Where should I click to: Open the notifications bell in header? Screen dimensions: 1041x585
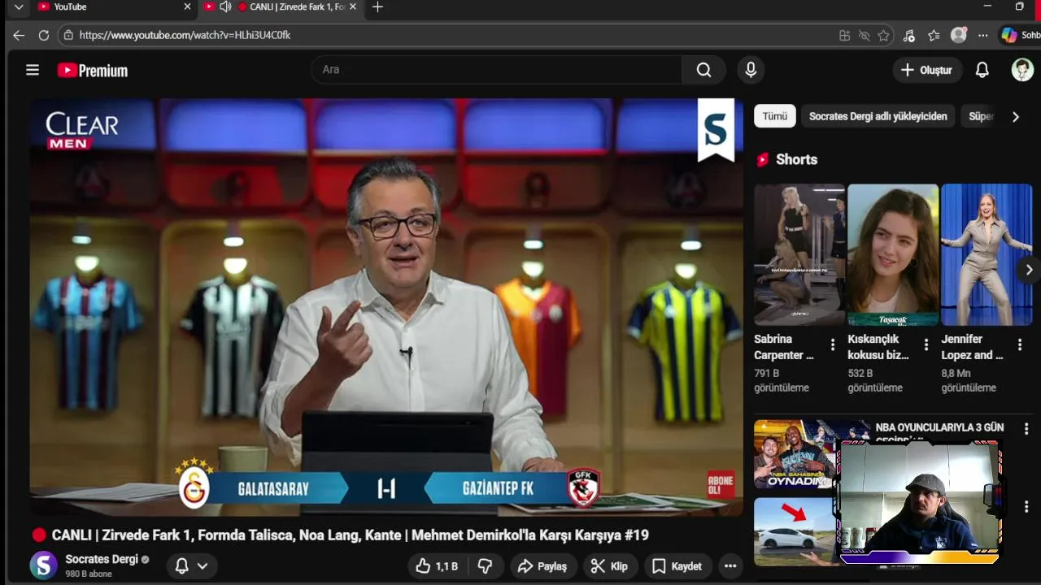[x=982, y=70]
